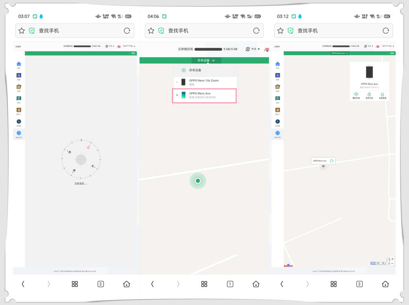The height and width of the screenshot is (305, 409).
Task: Open the dark blue album icon in the 03:07 sidebar
Action: (19, 75)
